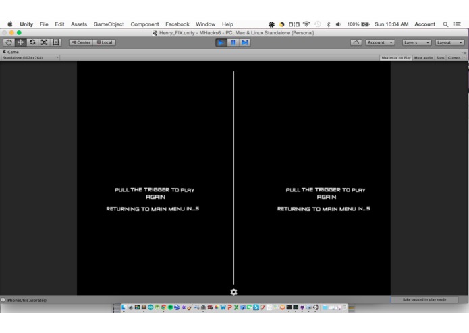Open the Trash in the dock
Screen dimensions: 469x333
point(344,307)
